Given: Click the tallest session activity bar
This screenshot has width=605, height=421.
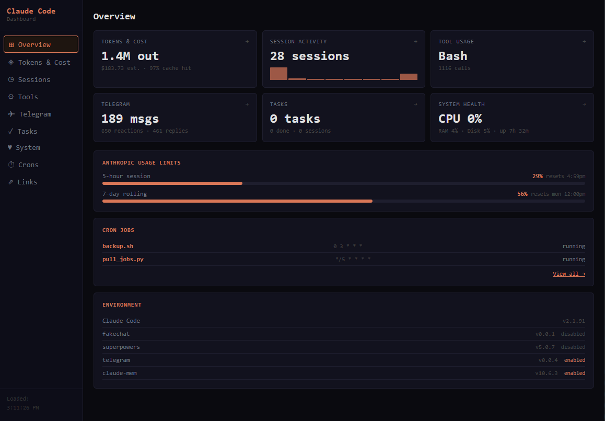Looking at the screenshot, I should [x=278, y=74].
